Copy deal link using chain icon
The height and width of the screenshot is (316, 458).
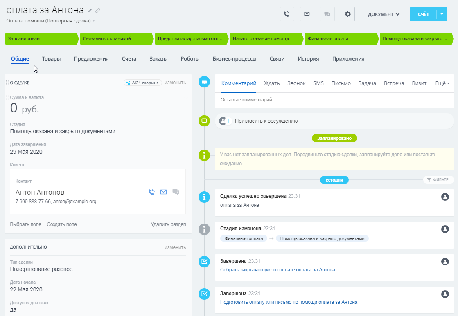(97, 11)
